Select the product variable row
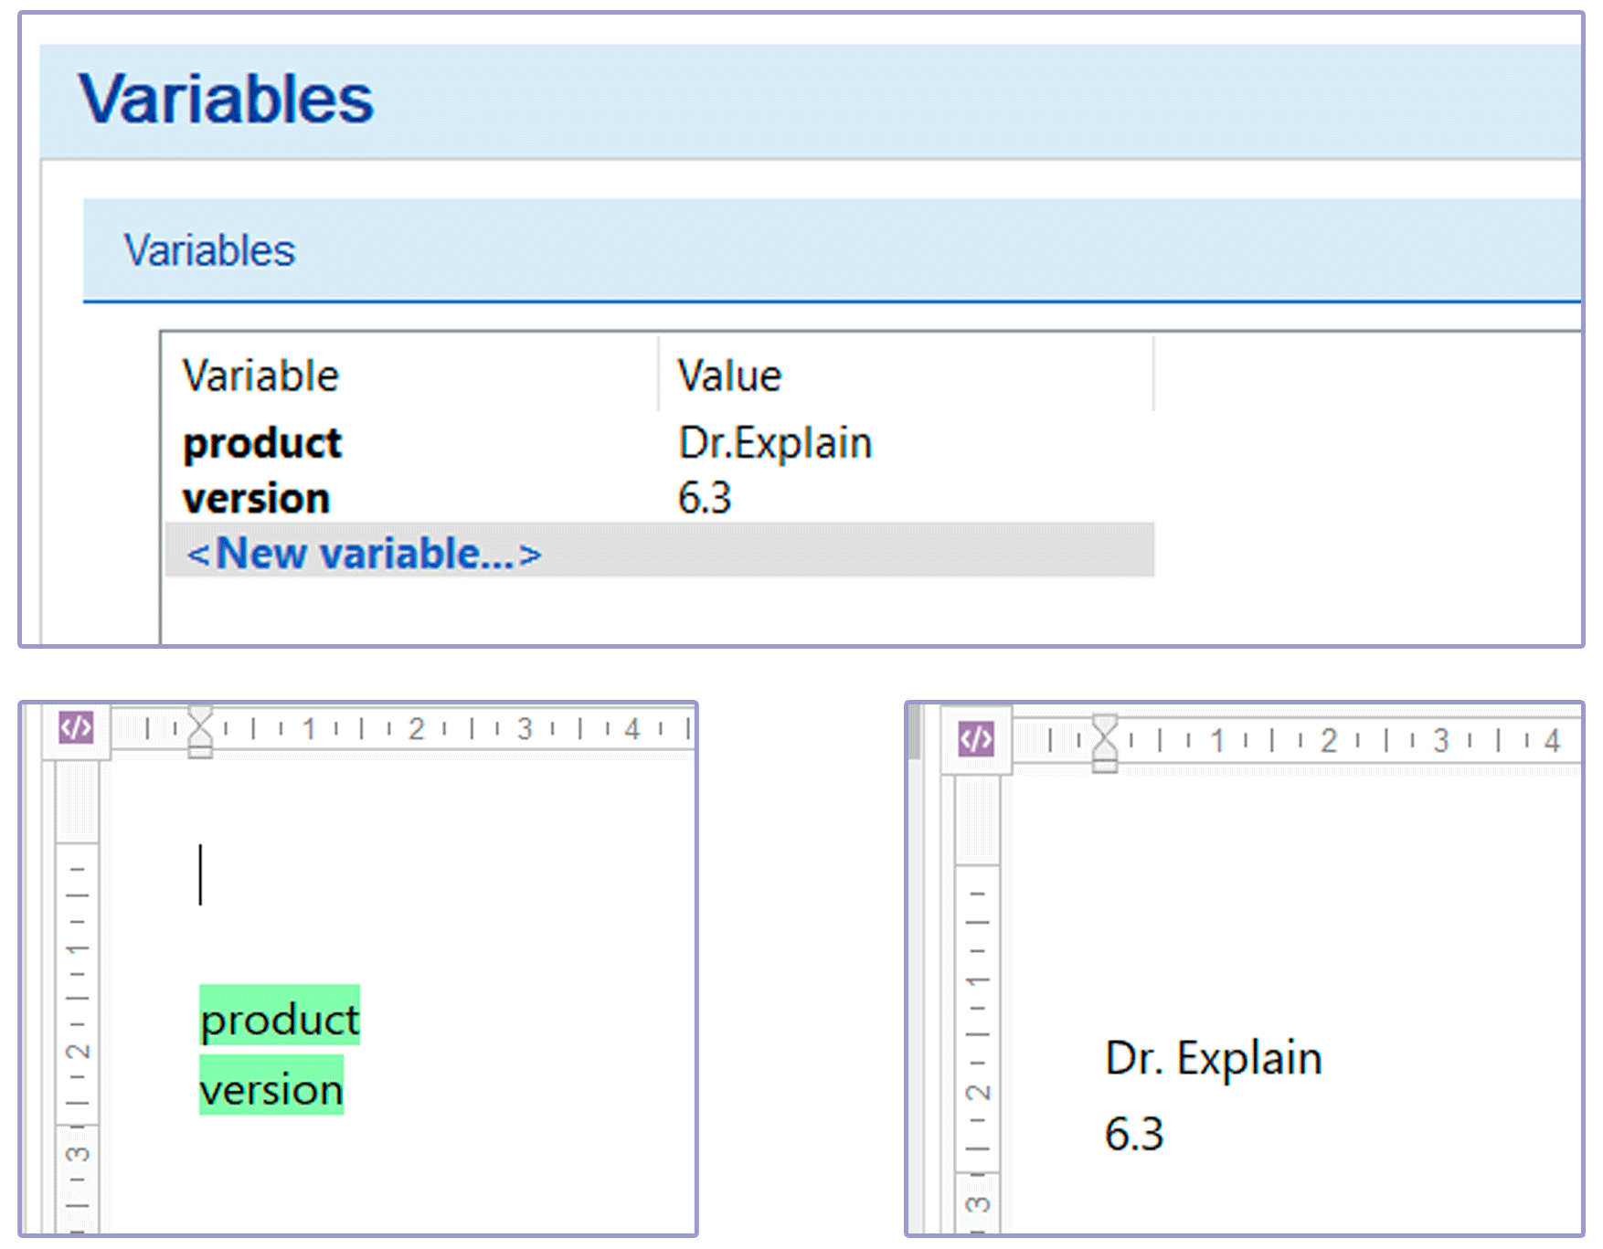Image resolution: width=1603 pixels, height=1249 pixels. [261, 442]
